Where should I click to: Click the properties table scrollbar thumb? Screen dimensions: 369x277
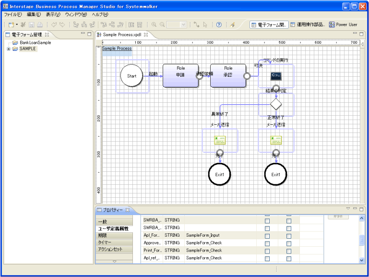point(361,240)
